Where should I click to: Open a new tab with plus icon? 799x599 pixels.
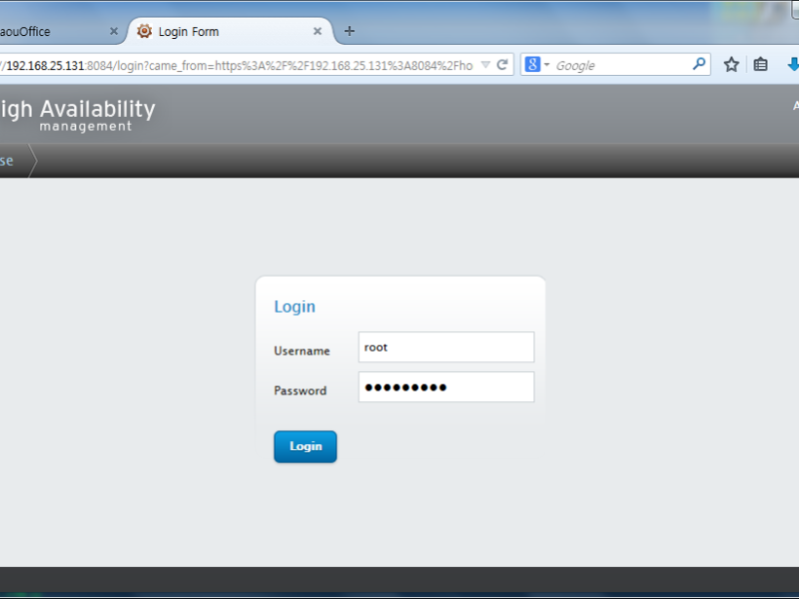(x=349, y=31)
